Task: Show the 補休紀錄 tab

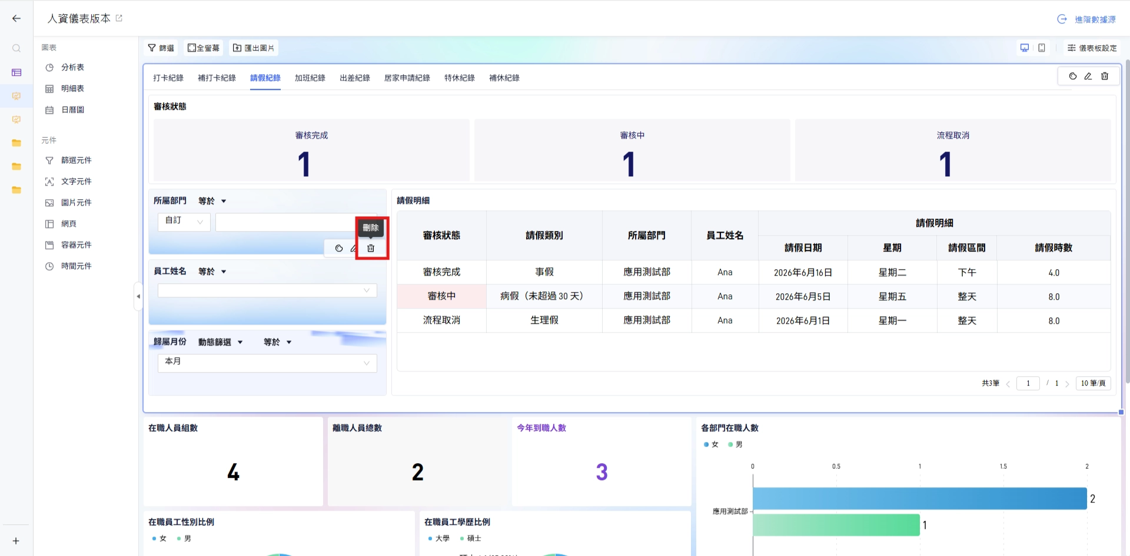Action: pos(504,78)
